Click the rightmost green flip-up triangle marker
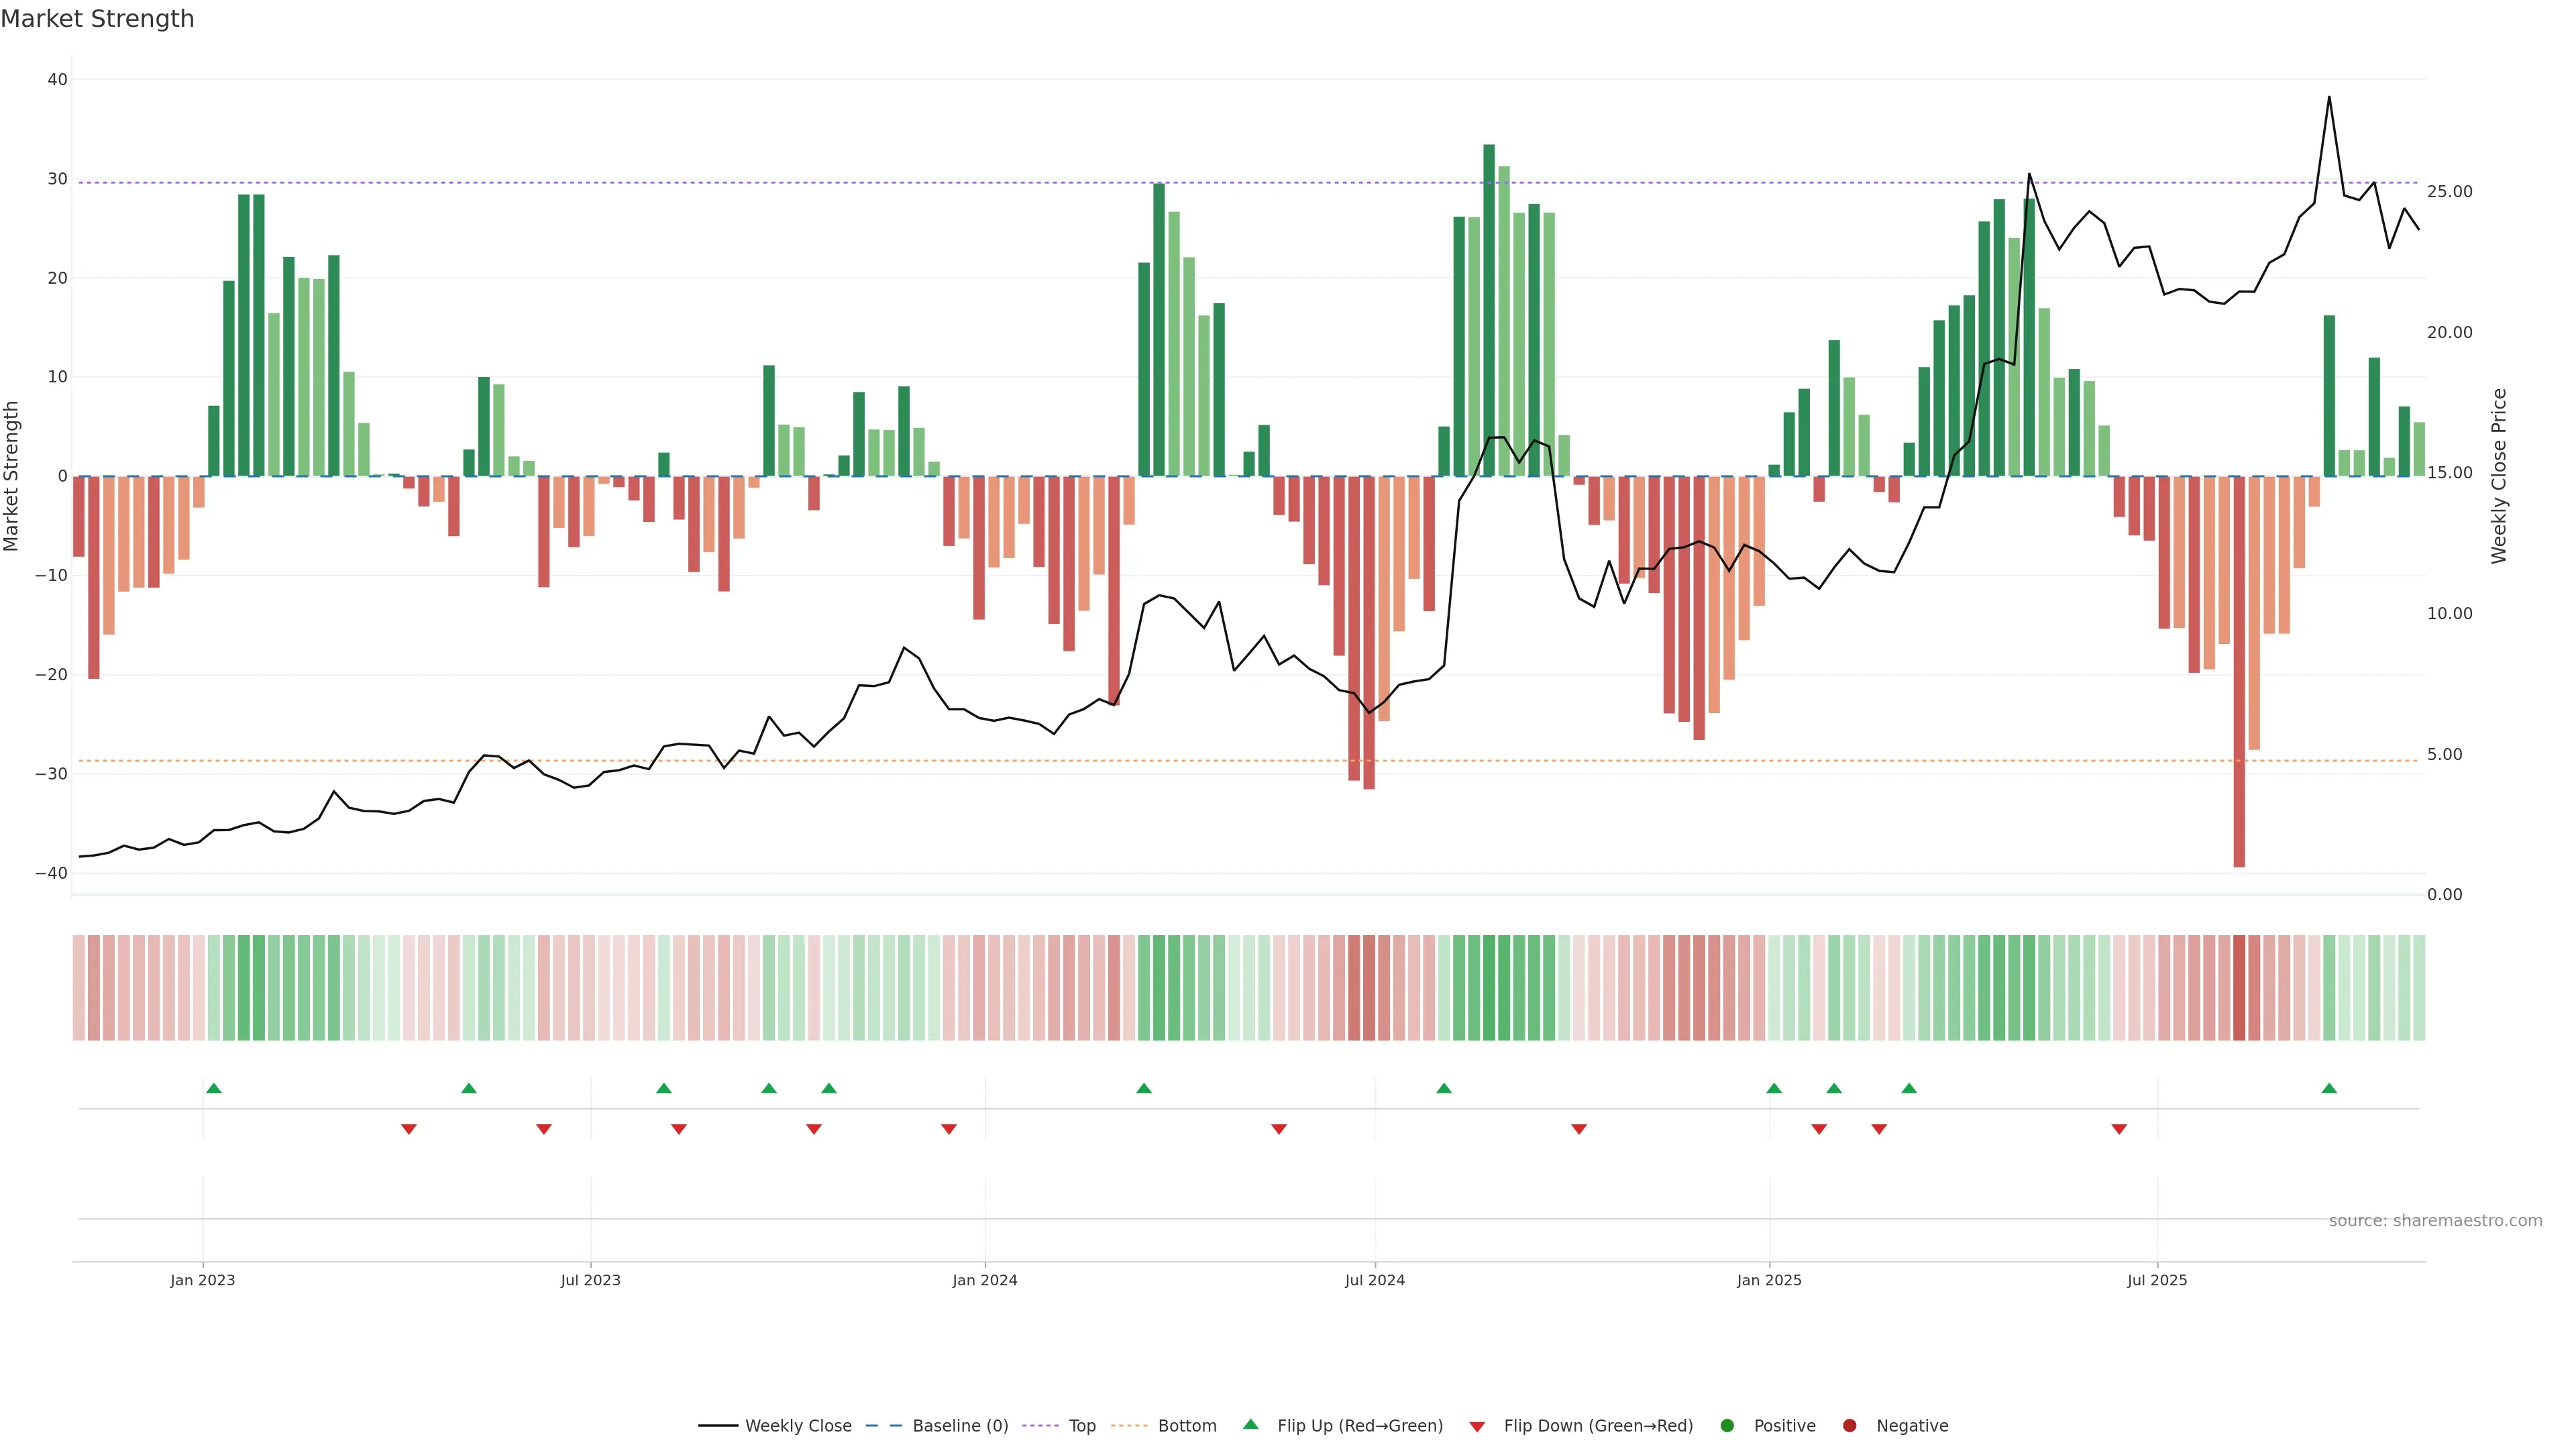Image resolution: width=2576 pixels, height=1449 pixels. point(2329,1088)
